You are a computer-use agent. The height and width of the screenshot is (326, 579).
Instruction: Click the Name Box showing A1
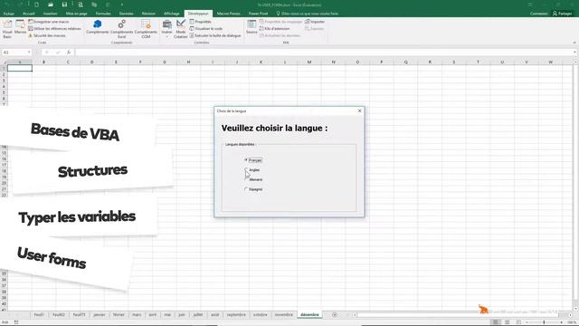click(x=14, y=53)
